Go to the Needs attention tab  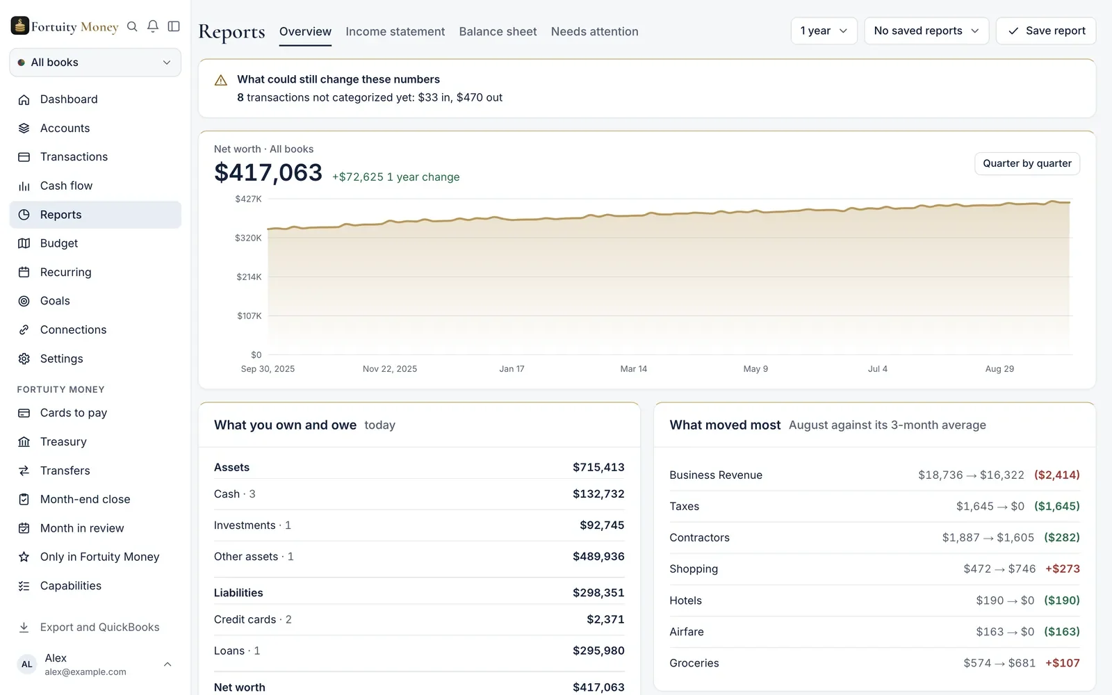pos(594,32)
